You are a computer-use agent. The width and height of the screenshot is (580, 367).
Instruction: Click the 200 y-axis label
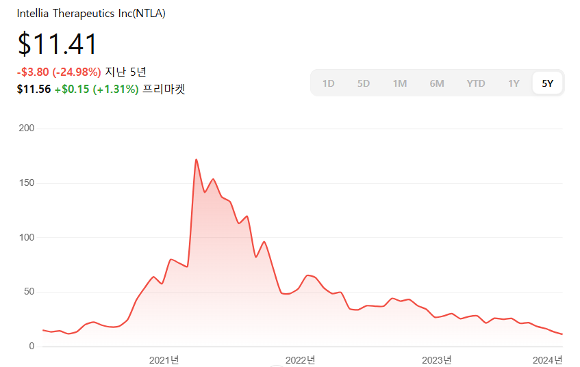[27, 128]
